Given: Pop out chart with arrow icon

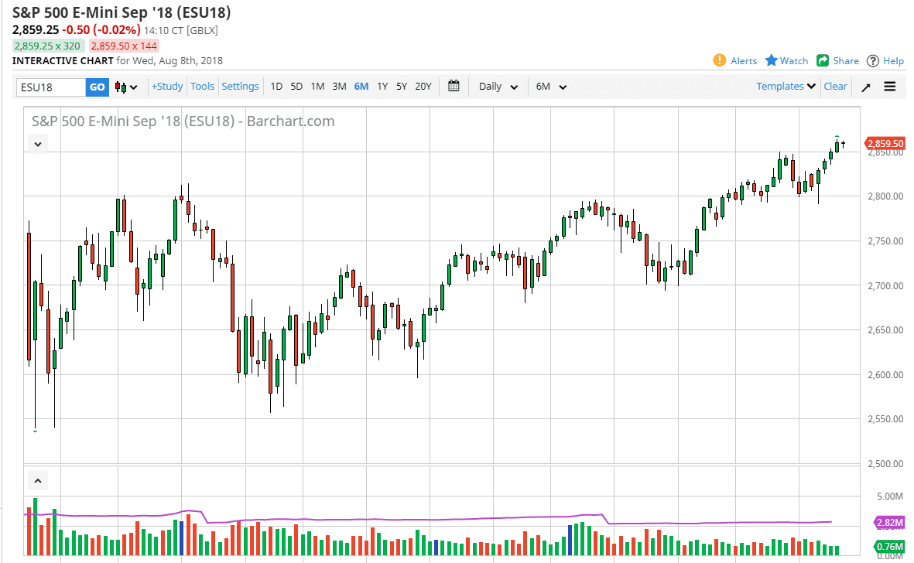Looking at the screenshot, I should tap(866, 87).
